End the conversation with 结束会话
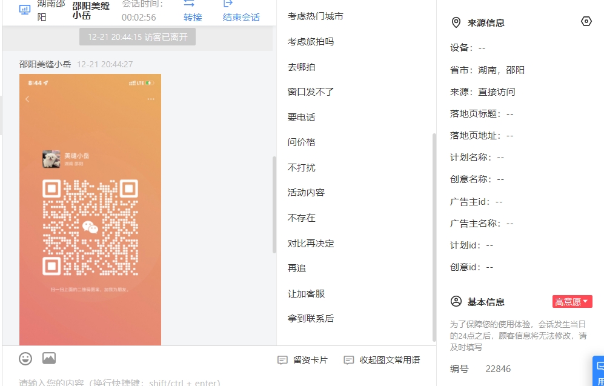This screenshot has width=604, height=386. pos(241,11)
